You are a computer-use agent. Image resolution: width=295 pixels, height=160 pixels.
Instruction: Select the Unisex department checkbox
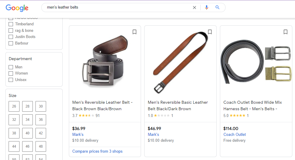tap(11, 80)
